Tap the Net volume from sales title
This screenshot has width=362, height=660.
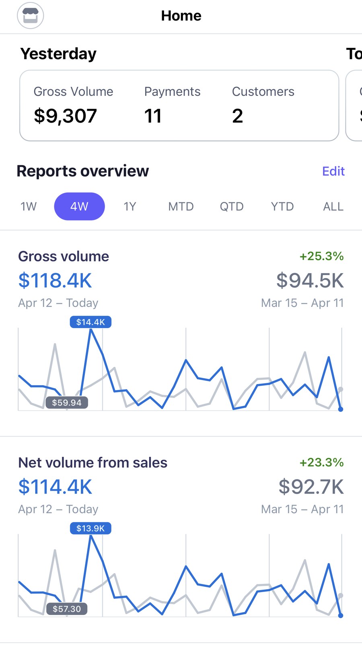(93, 463)
